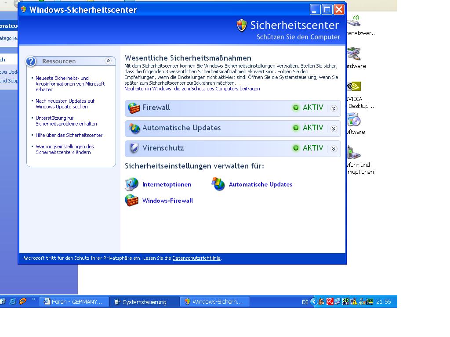This screenshot has width=450, height=337.
Task: Click the green status dot beside Automatische Updates AKTIV
Action: point(296,128)
